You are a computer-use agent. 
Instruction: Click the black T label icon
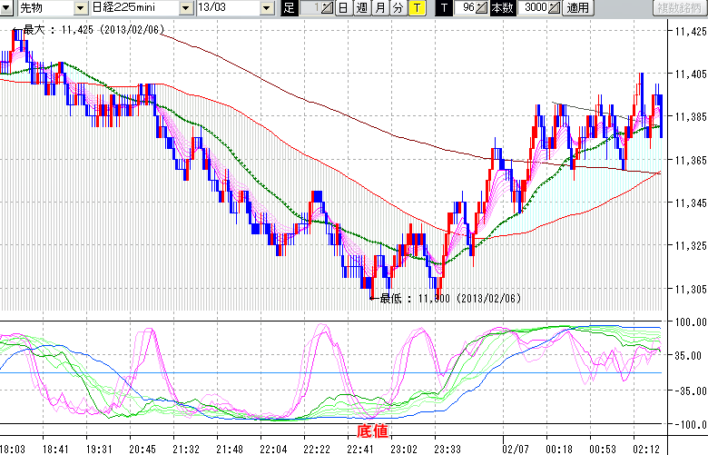click(x=444, y=8)
